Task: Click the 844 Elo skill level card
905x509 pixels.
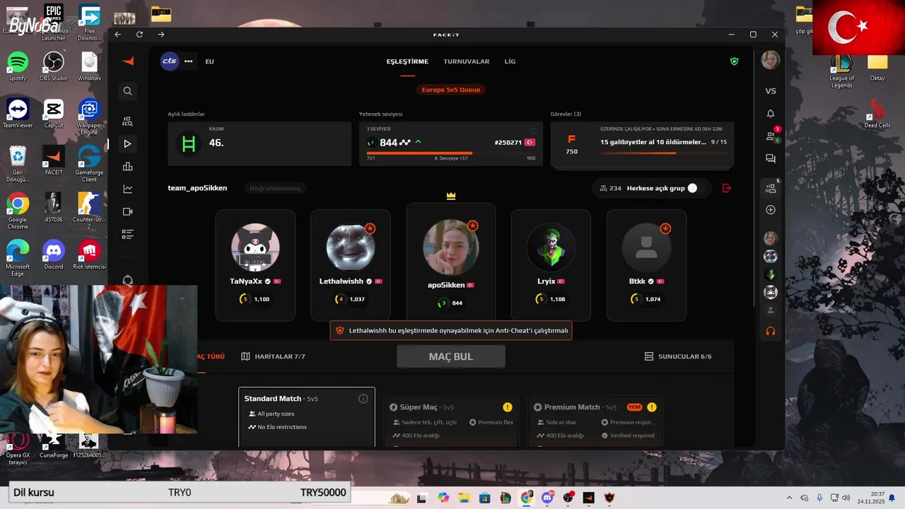Action: pyautogui.click(x=451, y=144)
